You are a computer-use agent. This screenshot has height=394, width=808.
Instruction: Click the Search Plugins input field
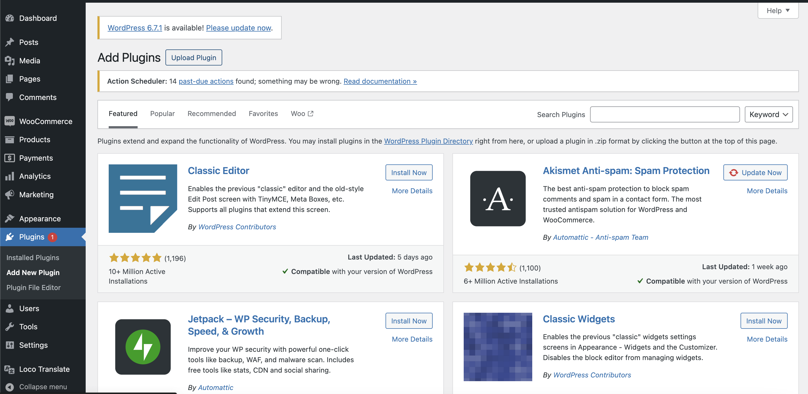coord(665,114)
